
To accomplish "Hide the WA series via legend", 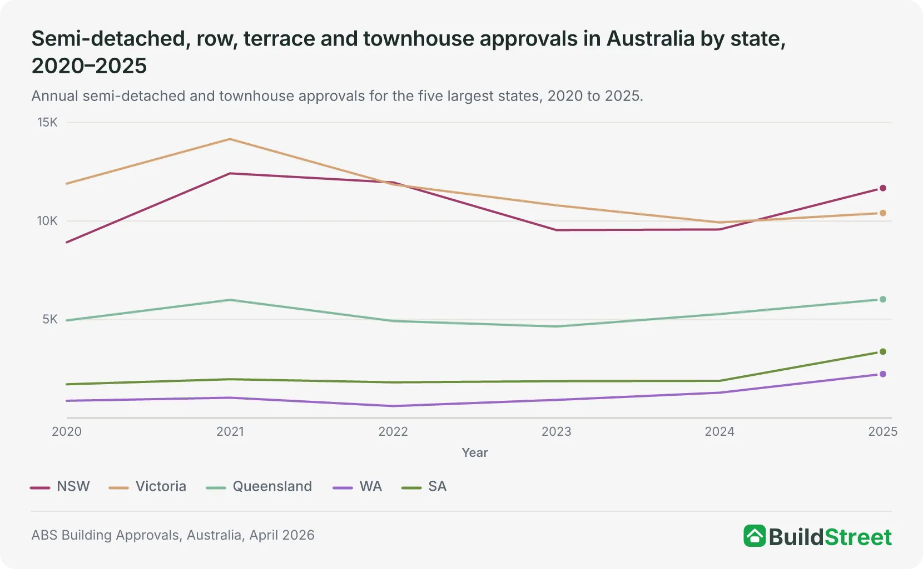I will [358, 486].
